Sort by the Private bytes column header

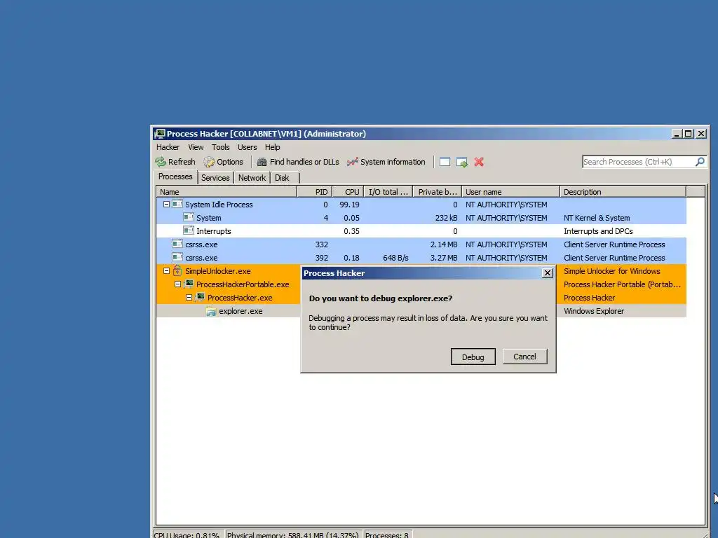click(438, 192)
